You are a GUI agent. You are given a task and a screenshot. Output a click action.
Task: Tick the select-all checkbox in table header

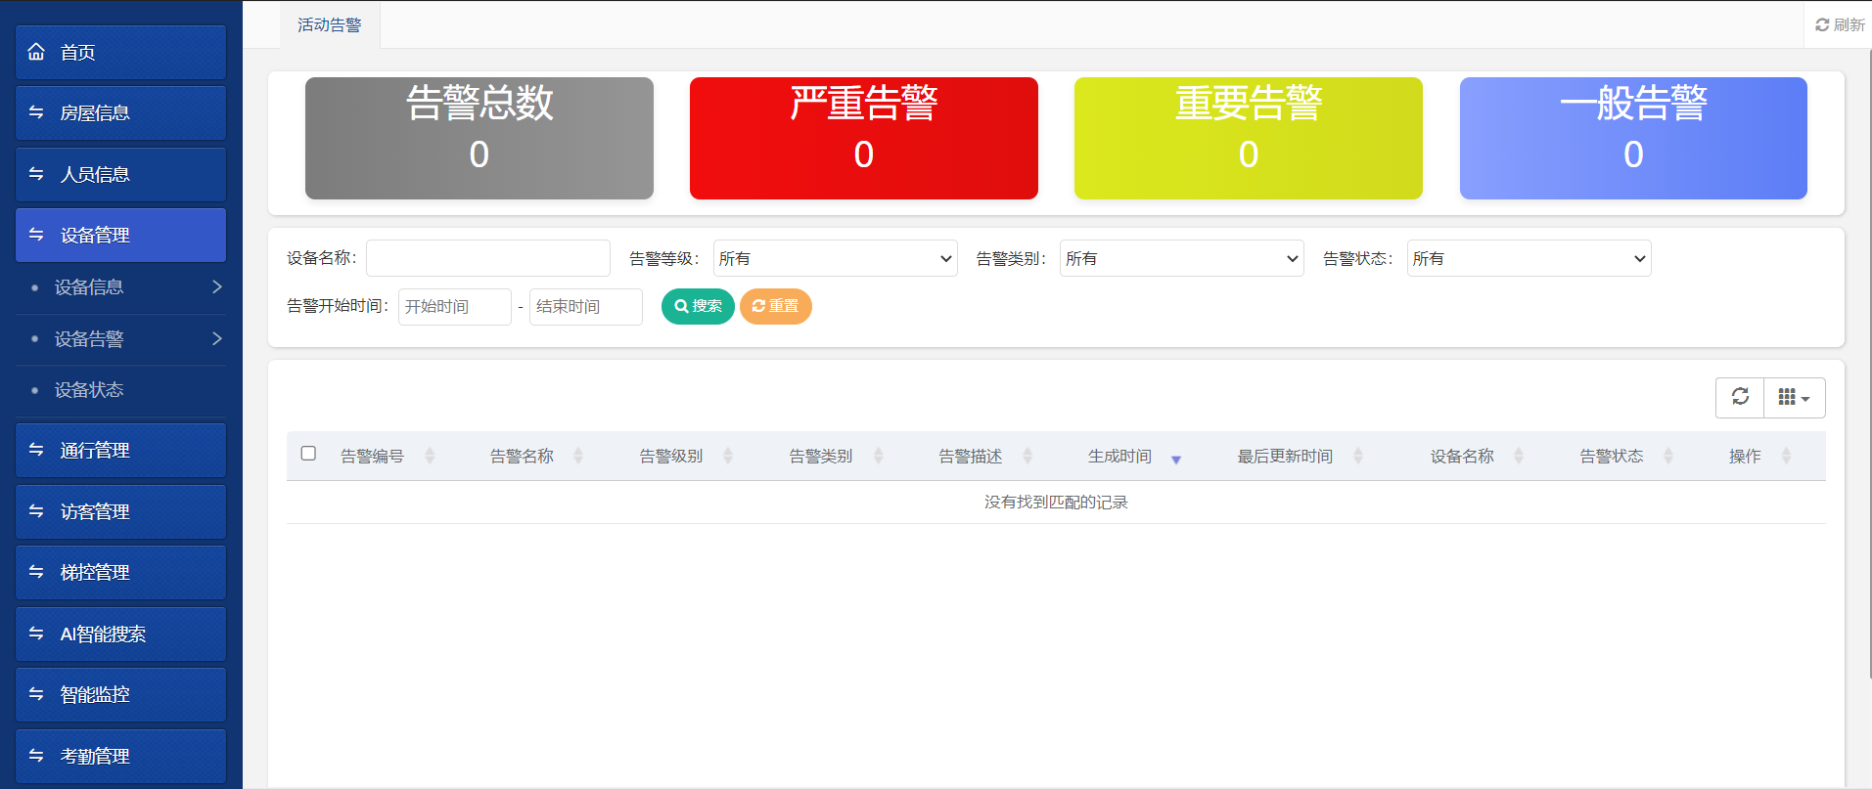pos(308,454)
